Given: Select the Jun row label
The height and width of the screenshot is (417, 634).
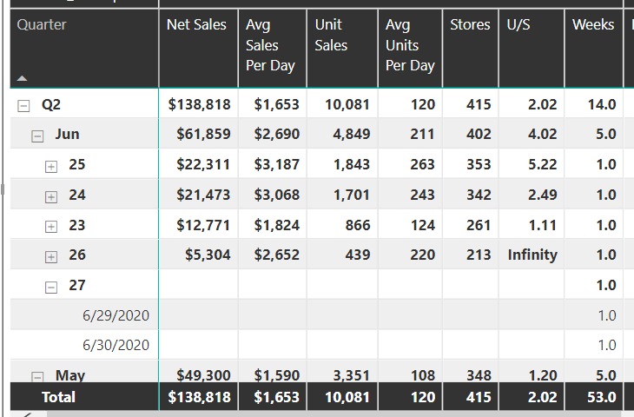Looking at the screenshot, I should pyautogui.click(x=67, y=134).
